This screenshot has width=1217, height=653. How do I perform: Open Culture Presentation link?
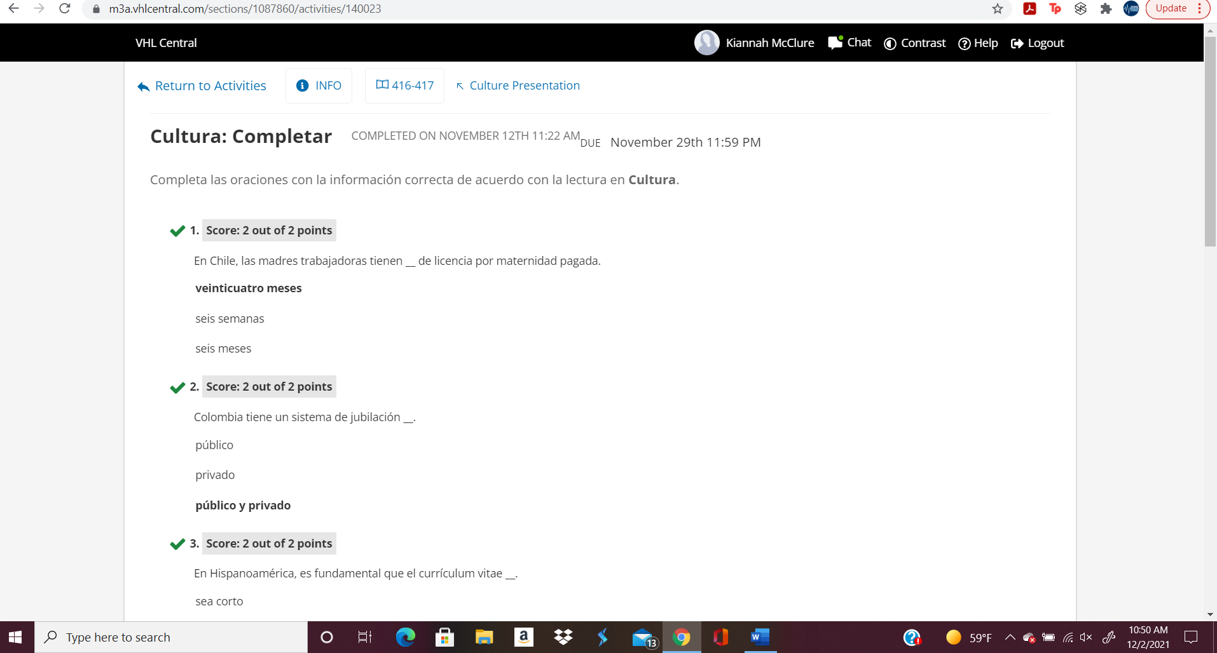coord(518,86)
